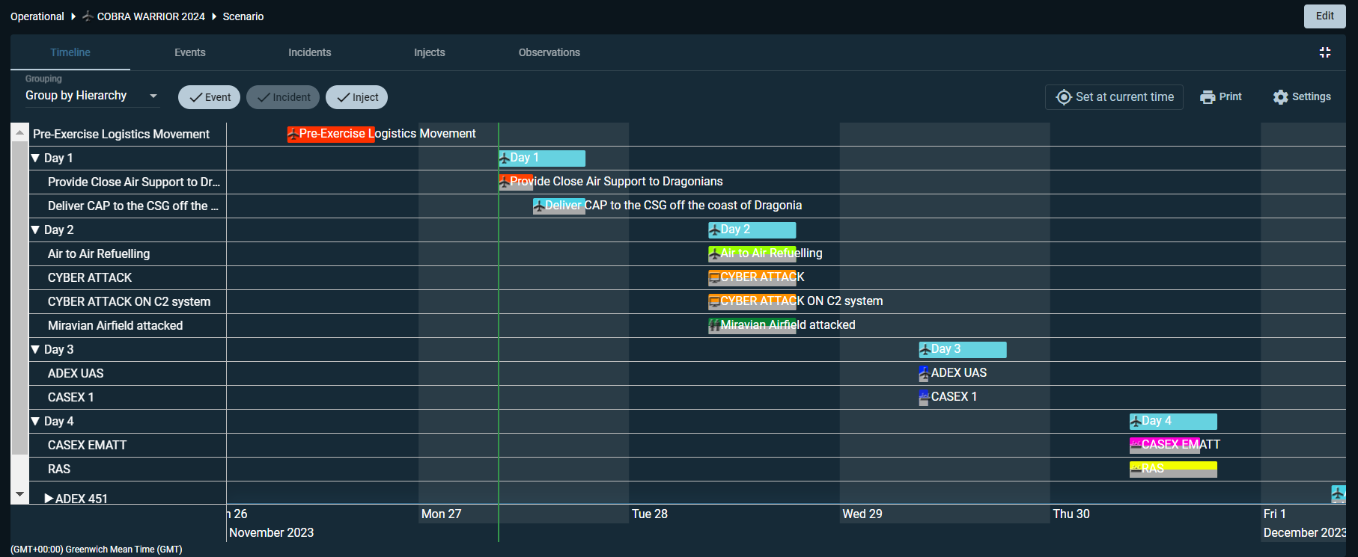Screen dimensions: 1358x557
Task: Toggle the Event filter chip
Action: click(210, 97)
